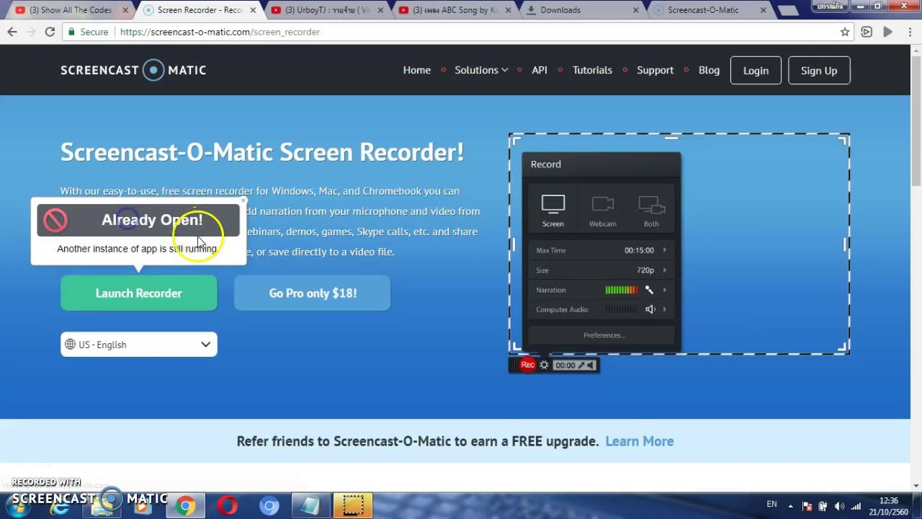
Task: Close the Already Open popup
Action: tap(243, 201)
